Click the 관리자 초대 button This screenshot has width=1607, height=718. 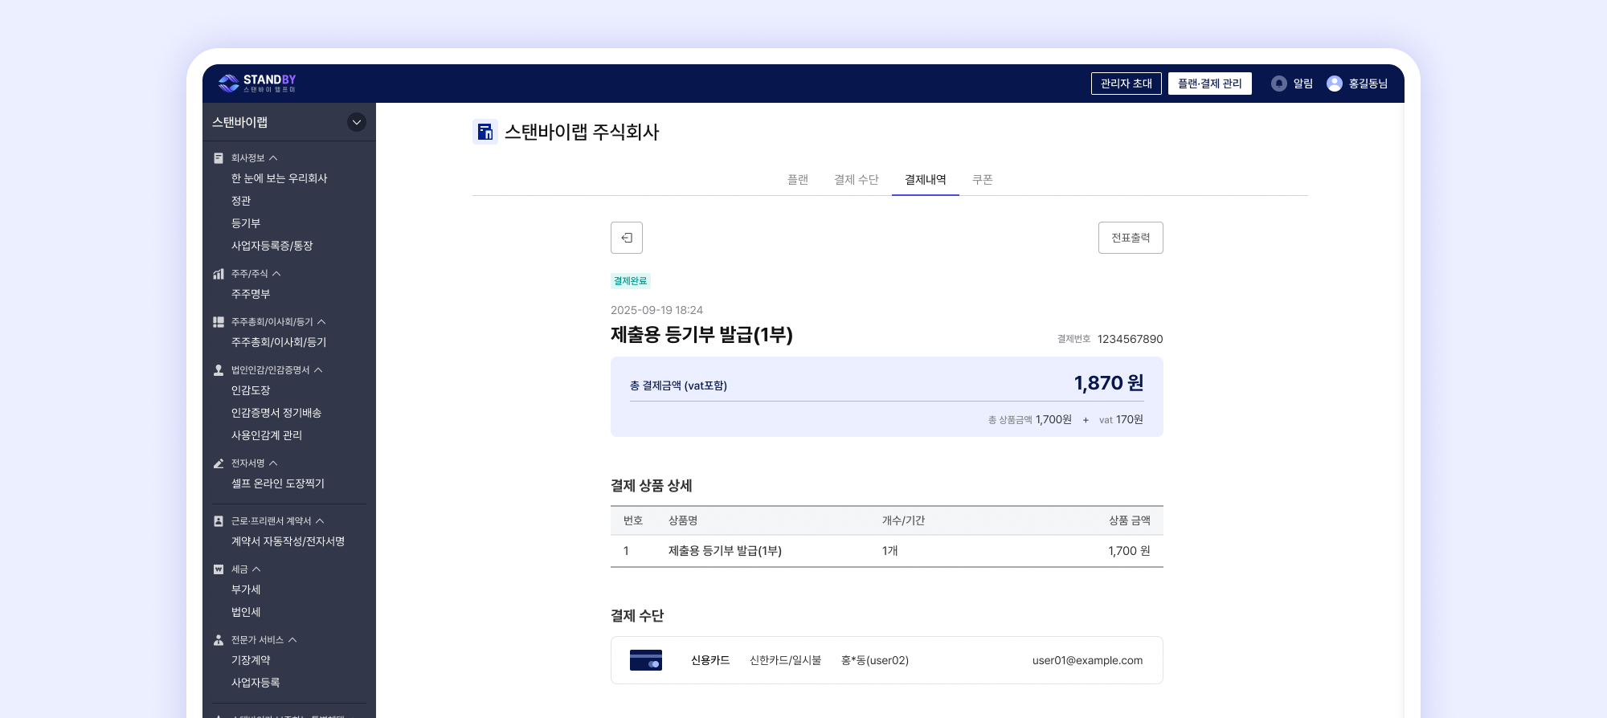(1126, 84)
